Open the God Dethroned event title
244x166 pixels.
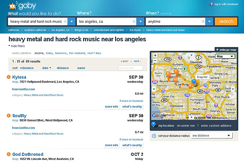[28, 154]
